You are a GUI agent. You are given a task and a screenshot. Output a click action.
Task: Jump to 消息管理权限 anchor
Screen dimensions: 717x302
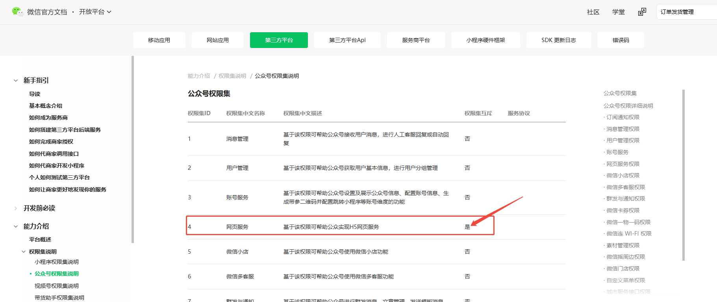tap(623, 129)
